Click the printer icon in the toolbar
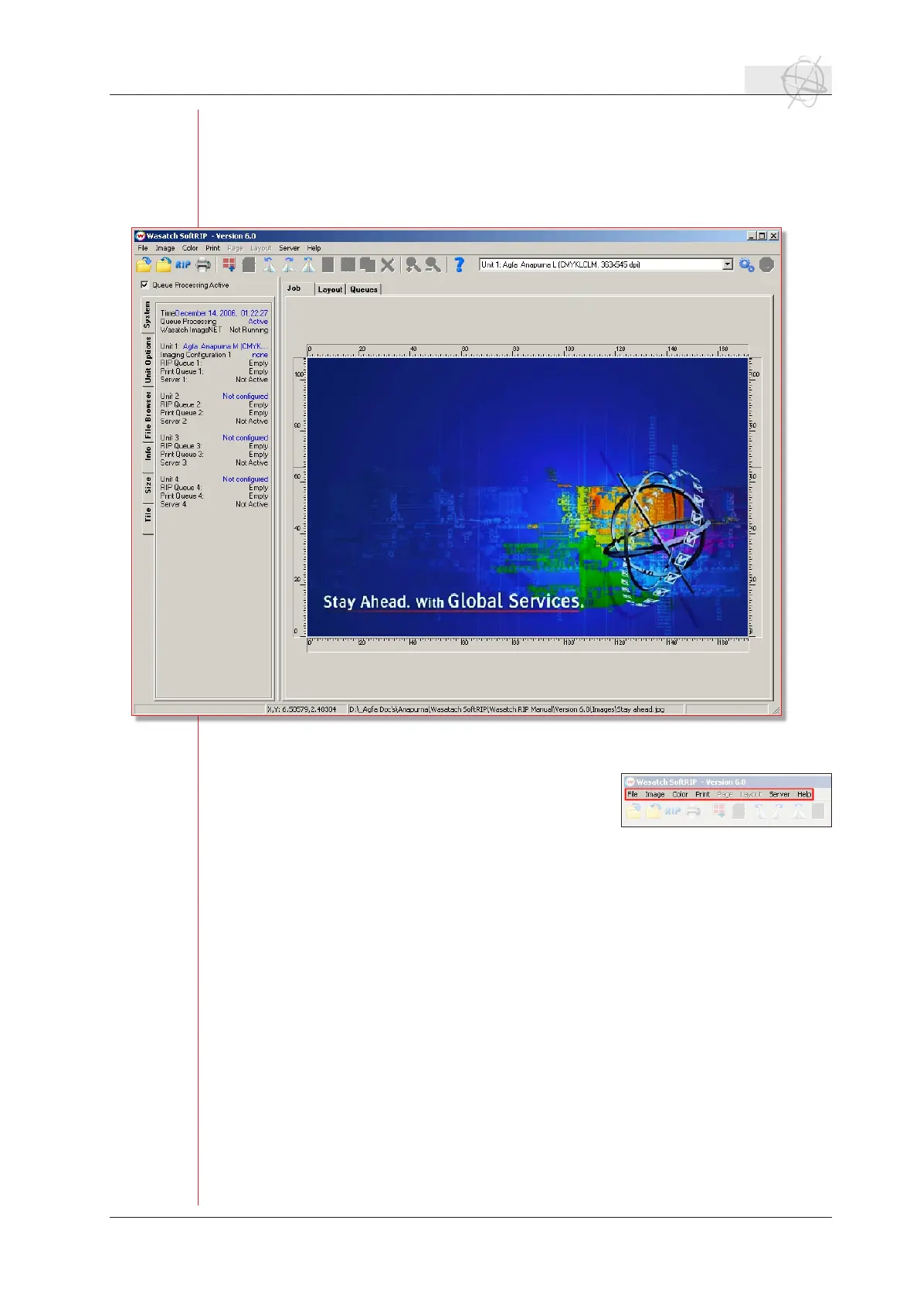Image resolution: width=920 pixels, height=1302 pixels. pos(203,264)
